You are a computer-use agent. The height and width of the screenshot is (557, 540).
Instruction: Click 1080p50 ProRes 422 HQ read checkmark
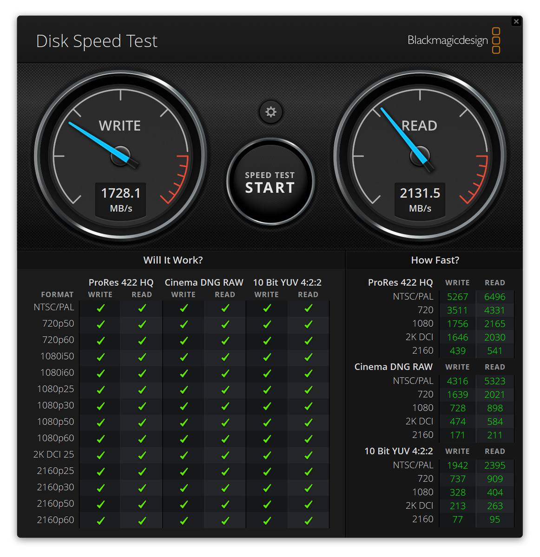click(x=142, y=422)
